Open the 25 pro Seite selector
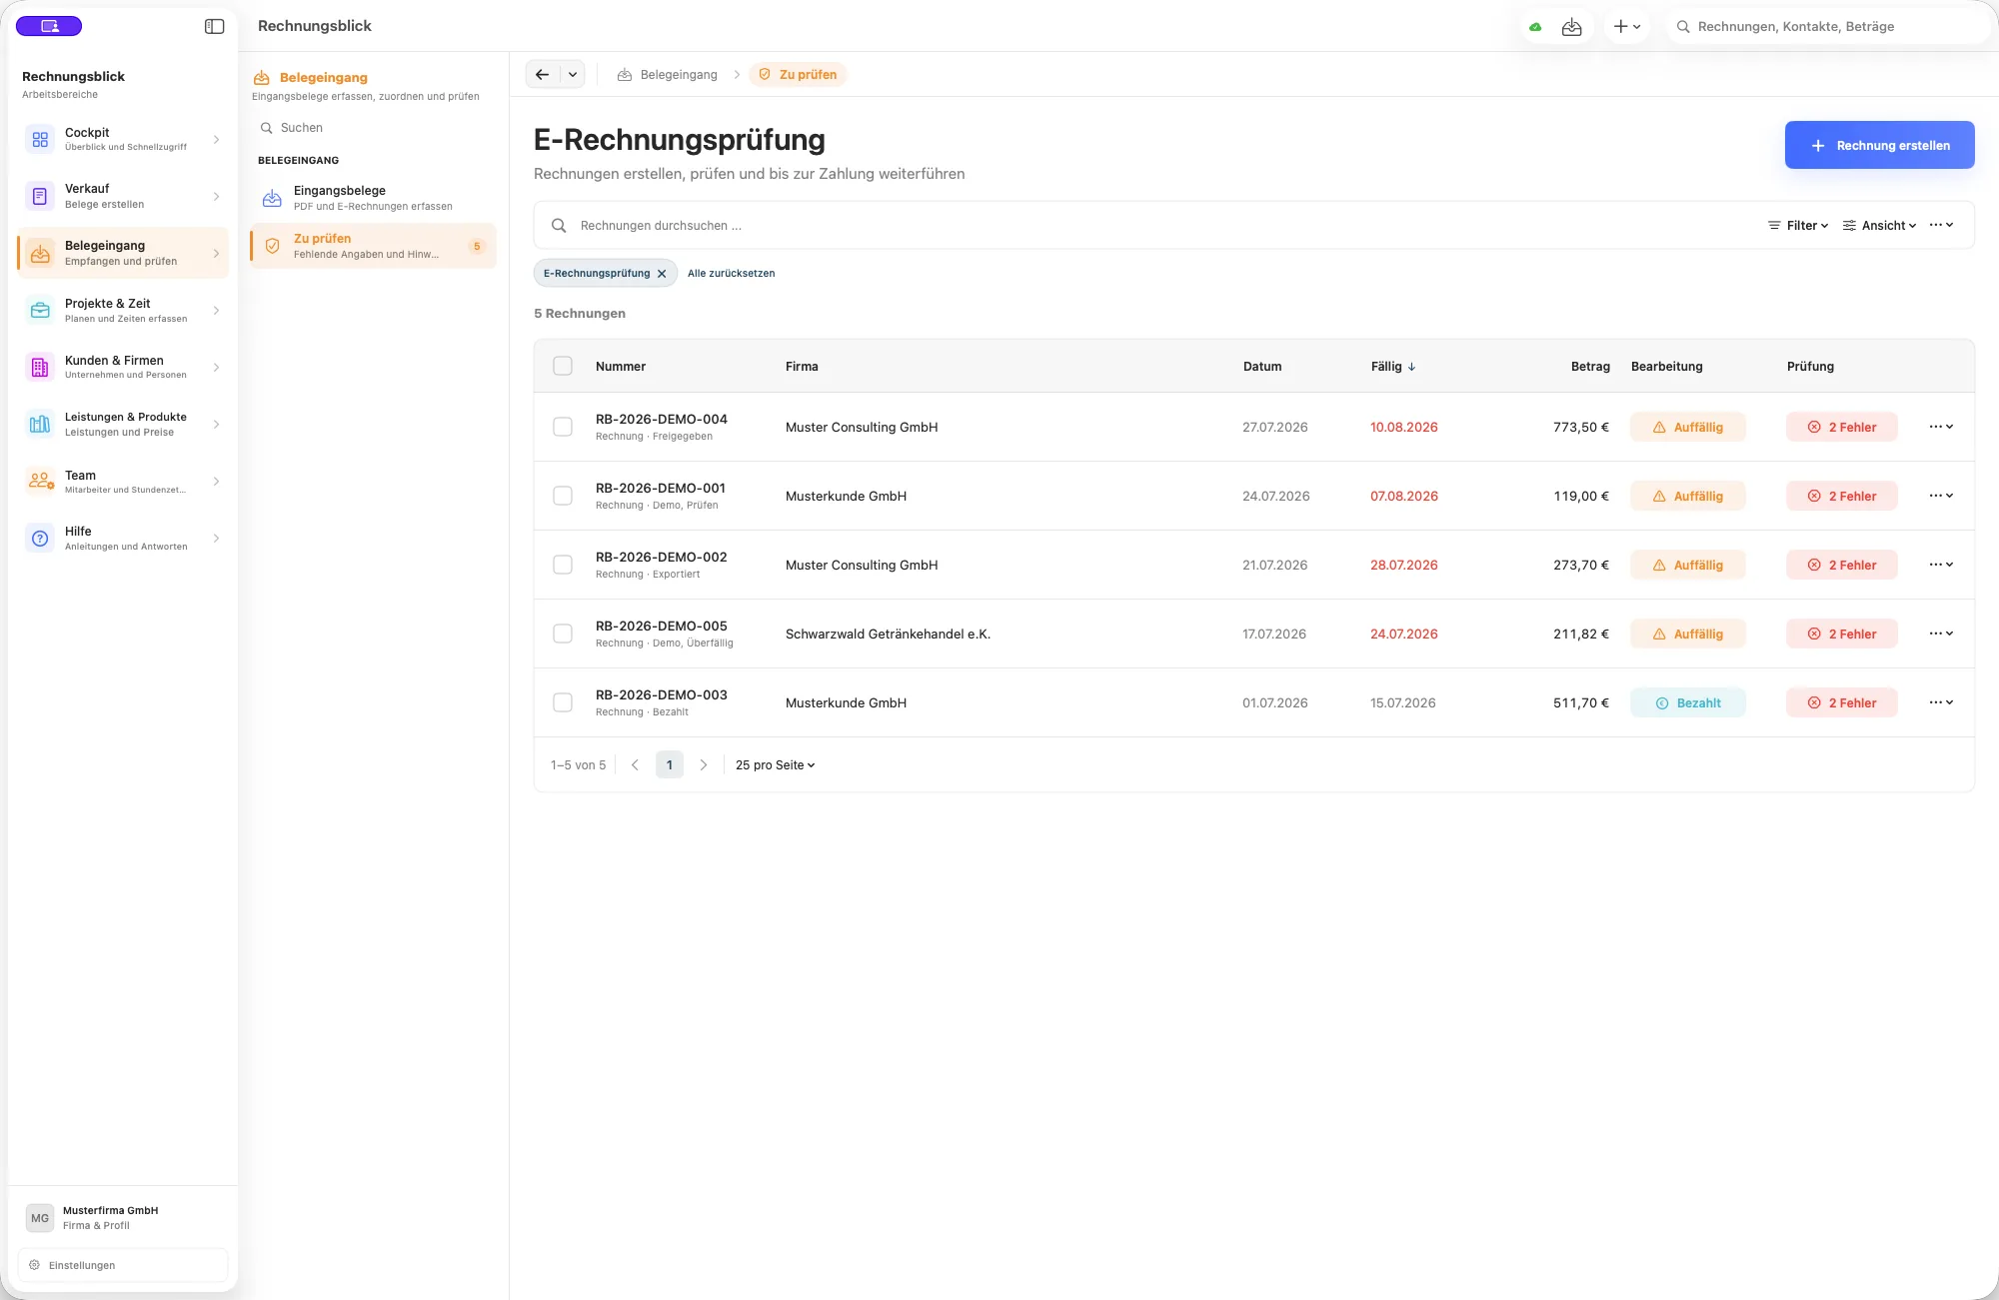Screen dimensions: 1999x1300 [776, 765]
